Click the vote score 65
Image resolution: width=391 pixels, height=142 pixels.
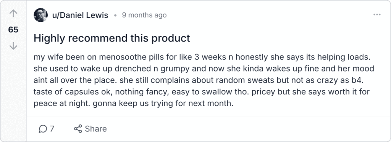[x=13, y=30]
